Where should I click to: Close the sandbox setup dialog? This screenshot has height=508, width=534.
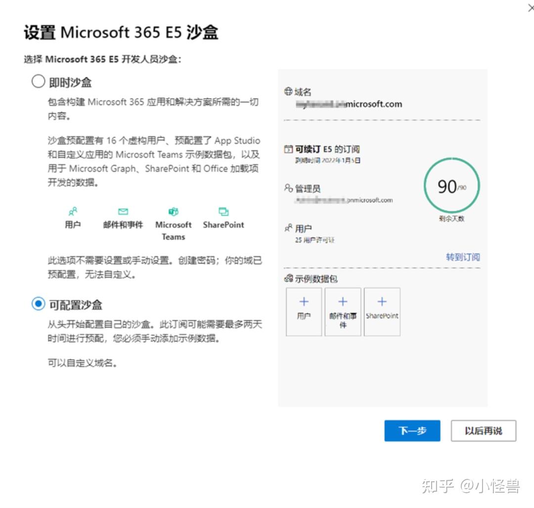click(531, 7)
